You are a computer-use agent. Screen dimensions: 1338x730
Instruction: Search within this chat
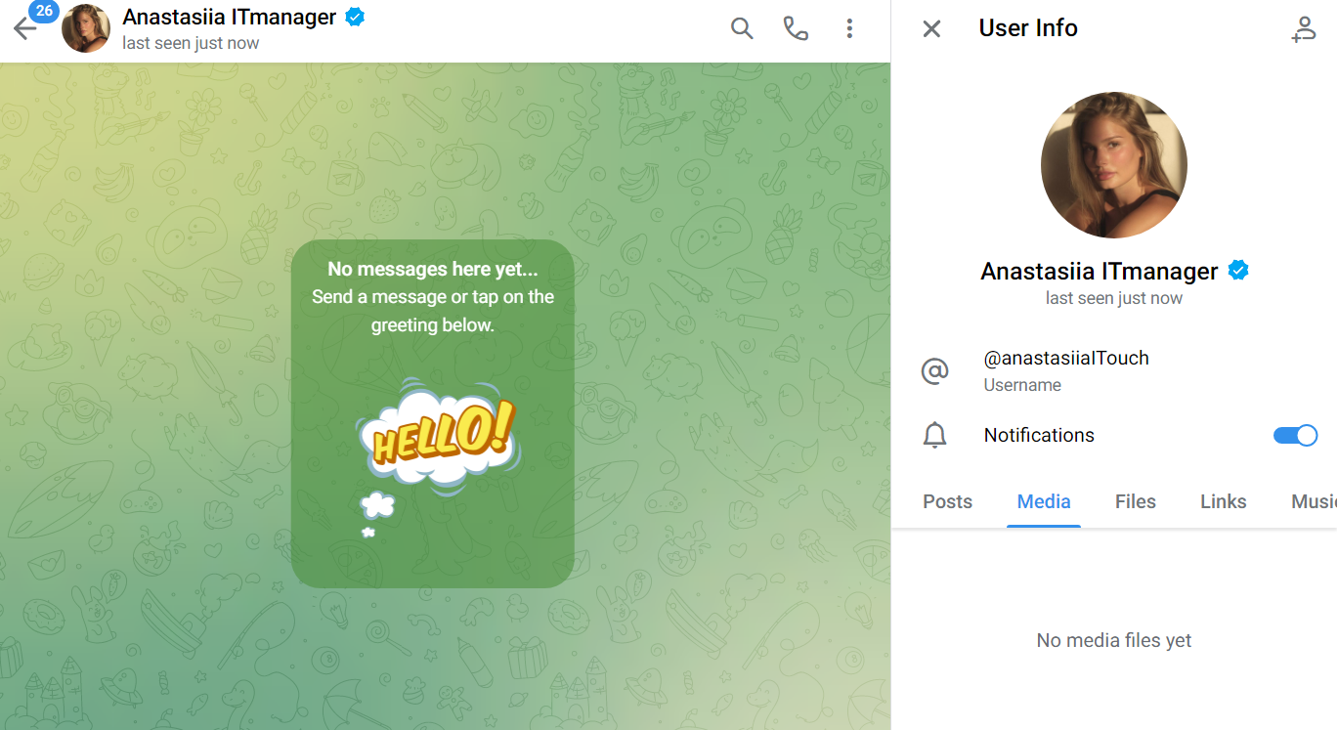[x=742, y=29]
